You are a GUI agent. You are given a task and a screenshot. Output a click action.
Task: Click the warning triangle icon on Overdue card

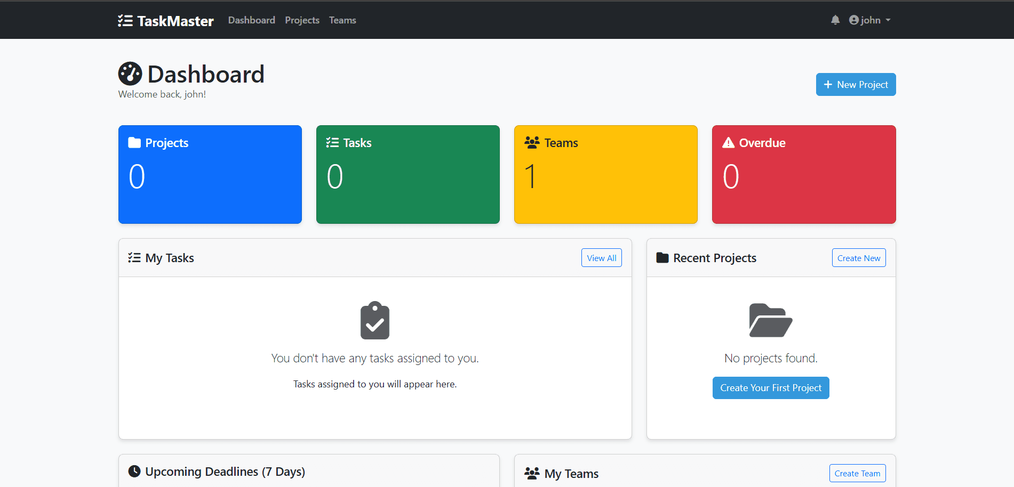pos(728,142)
